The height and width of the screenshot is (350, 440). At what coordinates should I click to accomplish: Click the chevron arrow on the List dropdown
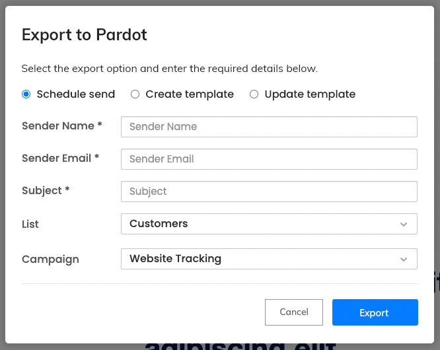pyautogui.click(x=404, y=225)
